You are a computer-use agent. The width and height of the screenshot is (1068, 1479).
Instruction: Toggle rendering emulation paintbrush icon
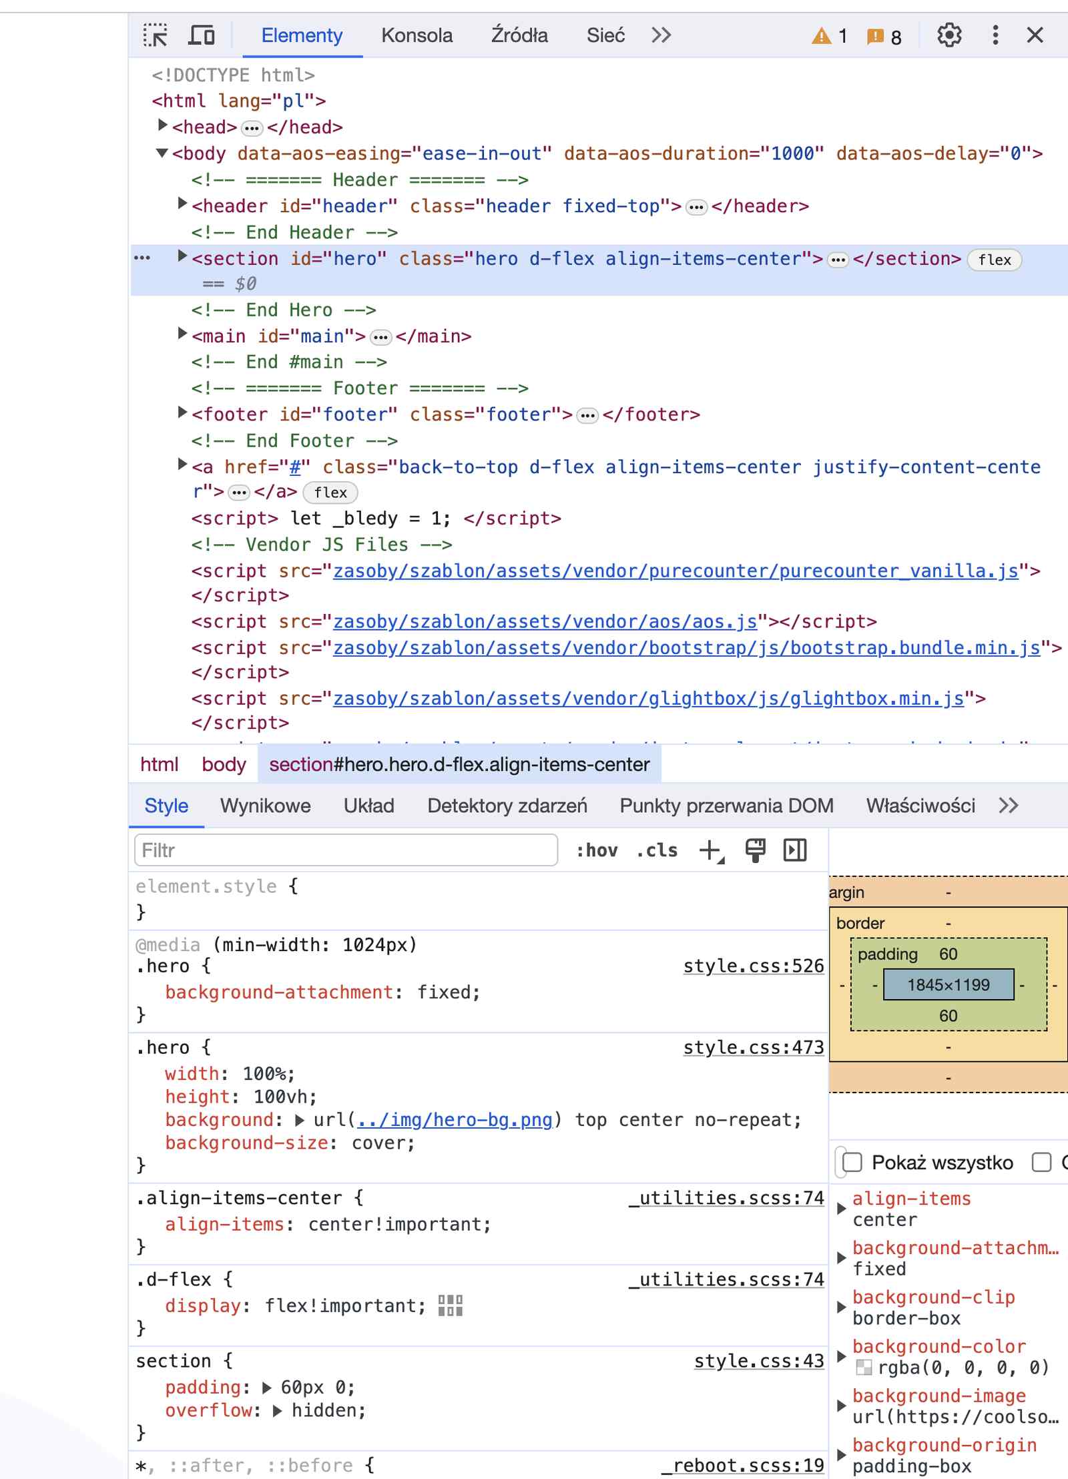click(x=755, y=850)
